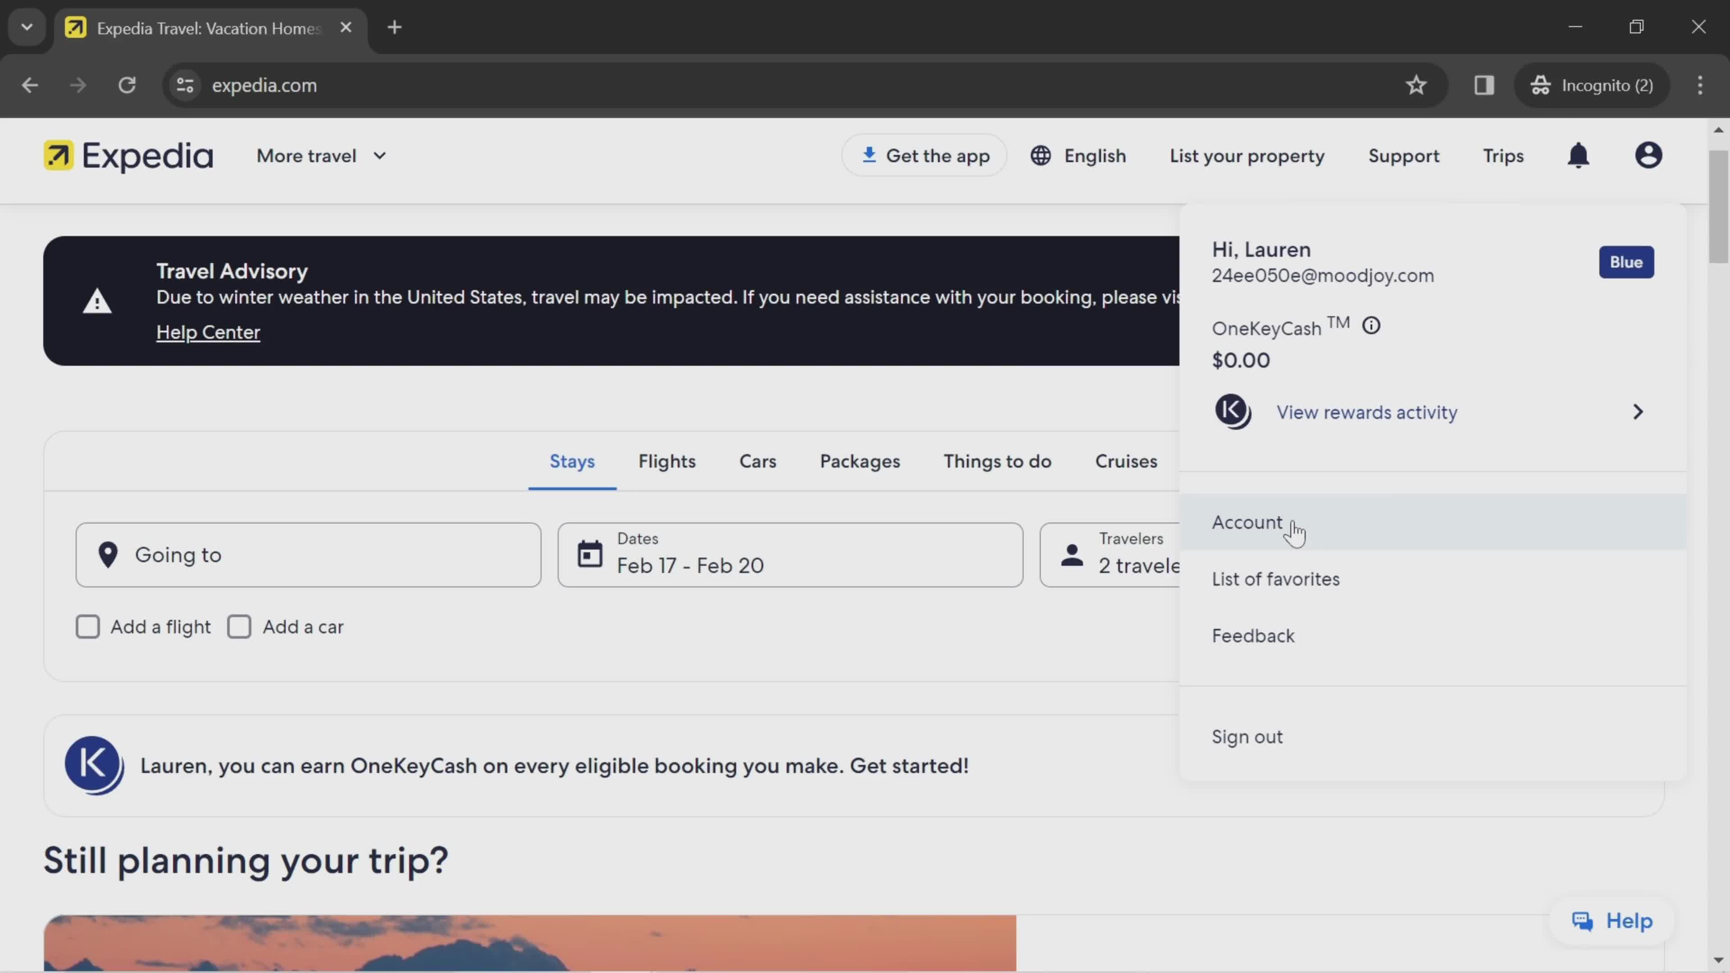Open the Things to do tab

tap(997, 461)
